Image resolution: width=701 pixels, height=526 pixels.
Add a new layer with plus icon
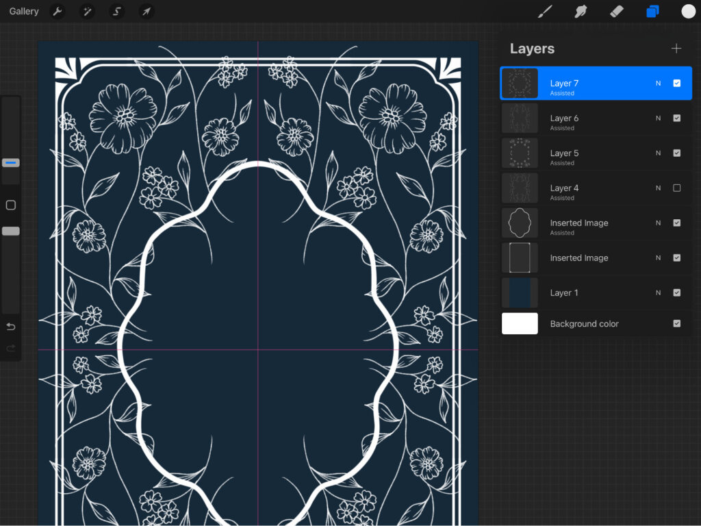(x=676, y=49)
